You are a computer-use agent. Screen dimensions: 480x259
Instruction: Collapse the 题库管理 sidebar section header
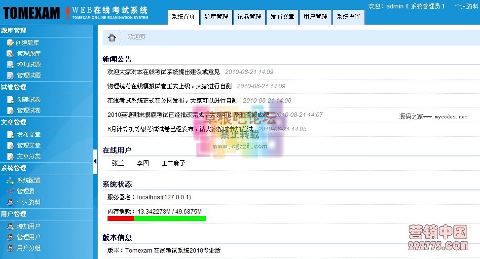tap(46, 31)
